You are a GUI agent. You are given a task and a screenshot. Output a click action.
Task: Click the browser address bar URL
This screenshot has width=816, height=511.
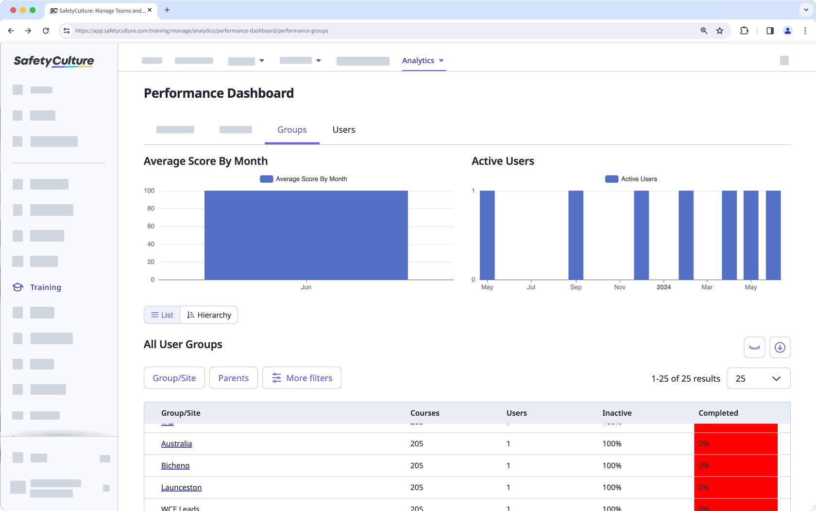[x=202, y=31]
